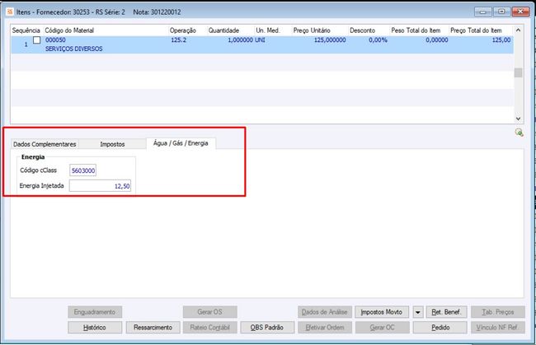Click the Dados de Análise button

click(324, 312)
